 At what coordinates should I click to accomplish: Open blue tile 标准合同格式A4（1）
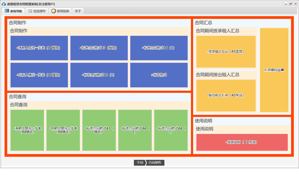[159, 48]
